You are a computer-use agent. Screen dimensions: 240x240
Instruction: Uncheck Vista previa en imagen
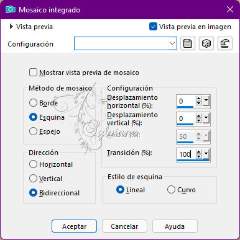tap(153, 27)
